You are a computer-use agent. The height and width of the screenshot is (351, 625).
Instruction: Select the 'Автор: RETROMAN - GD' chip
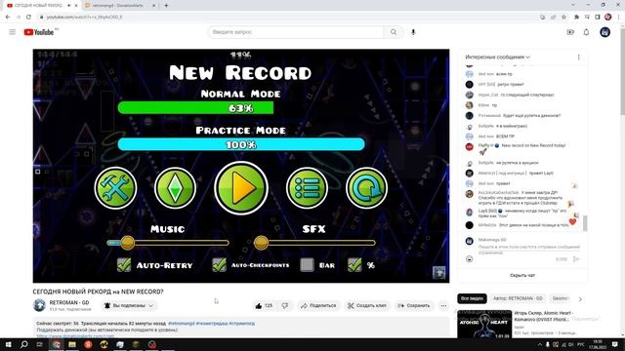pyautogui.click(x=518, y=298)
